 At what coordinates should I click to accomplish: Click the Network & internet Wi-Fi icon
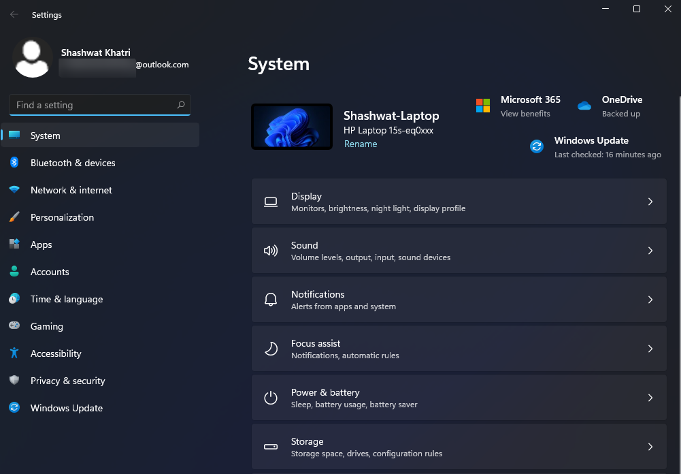click(14, 190)
